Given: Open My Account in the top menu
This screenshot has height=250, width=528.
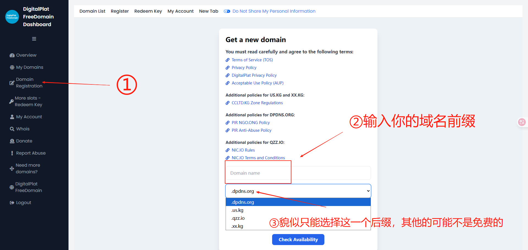Looking at the screenshot, I should (x=180, y=11).
